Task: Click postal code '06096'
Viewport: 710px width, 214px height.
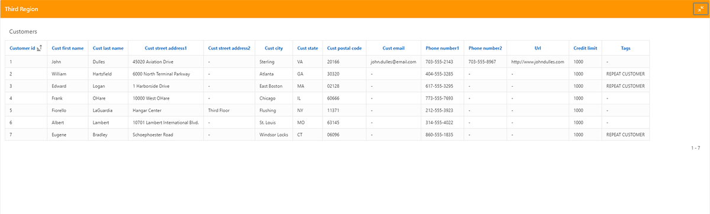Action: point(333,134)
